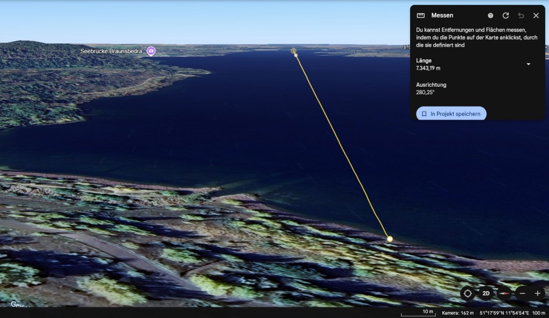Click the 10 m scale bar
Image resolution: width=549 pixels, height=318 pixels.
point(417,313)
